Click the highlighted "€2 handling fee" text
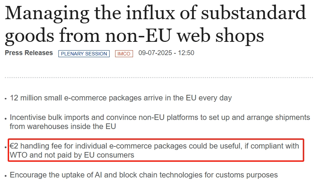Screen dimensions: 314x182 click(x=154, y=146)
